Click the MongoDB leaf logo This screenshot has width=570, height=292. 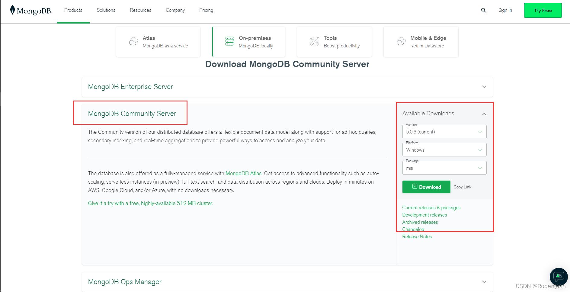(12, 10)
